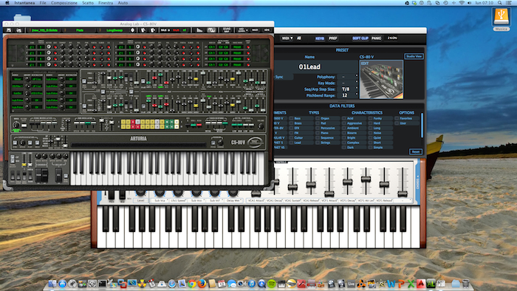Screen dimensions: 517x291
Task: Click the PANIC button
Action: [x=376, y=38]
